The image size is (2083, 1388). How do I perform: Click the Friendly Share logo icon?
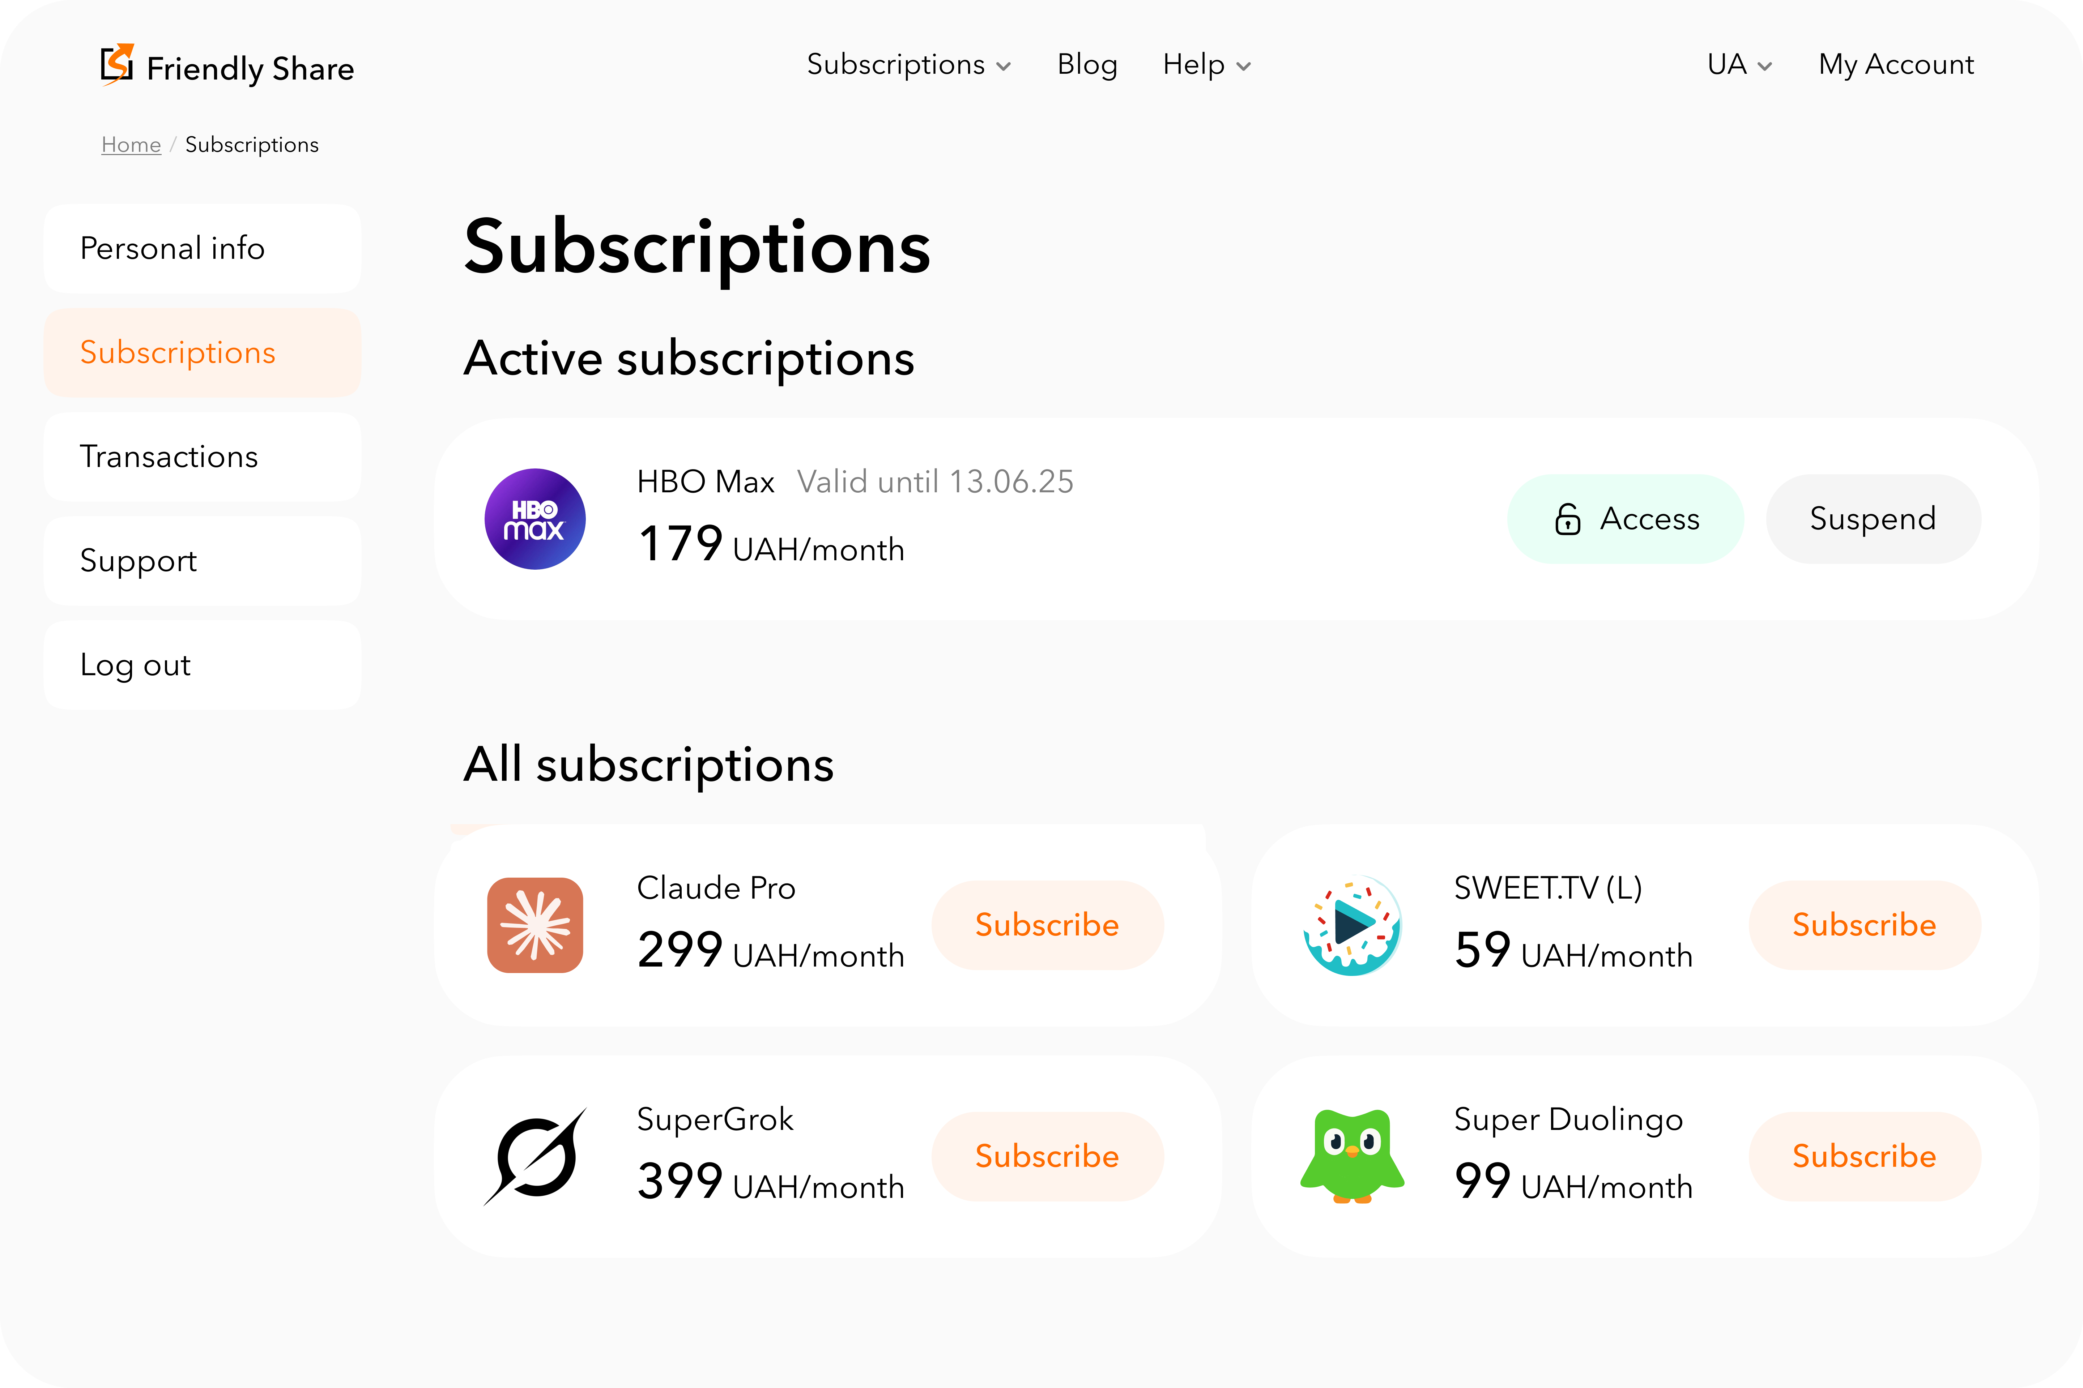tap(117, 65)
